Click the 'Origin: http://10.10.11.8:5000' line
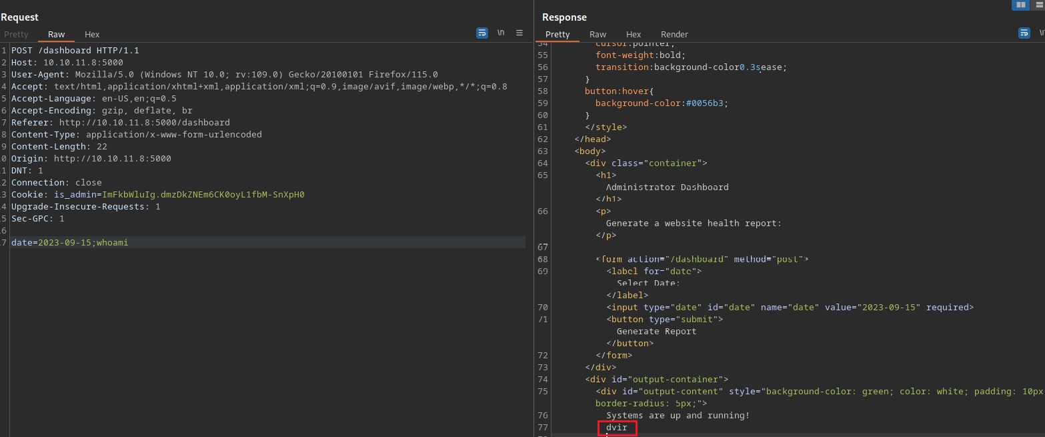This screenshot has height=437, width=1045. pyautogui.click(x=91, y=159)
